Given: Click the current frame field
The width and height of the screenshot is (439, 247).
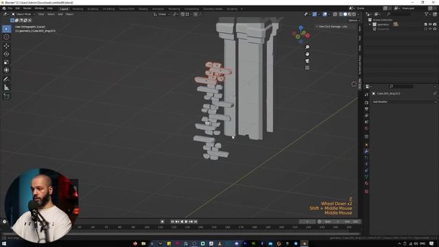Looking at the screenshot, I should tap(307, 222).
